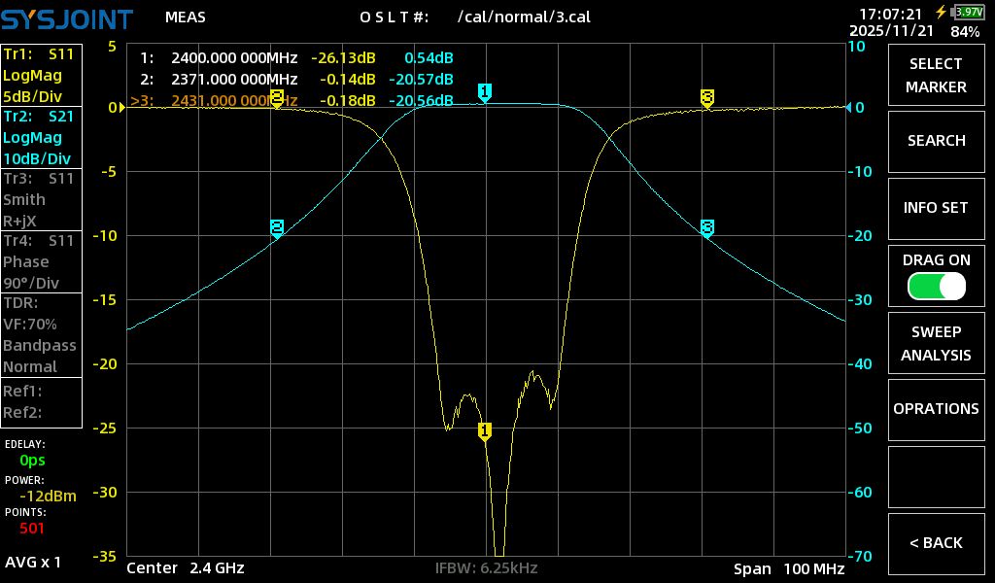Screen dimensions: 995x583
Task: Click cyan marker 1 on S21 trace
Action: [x=485, y=92]
